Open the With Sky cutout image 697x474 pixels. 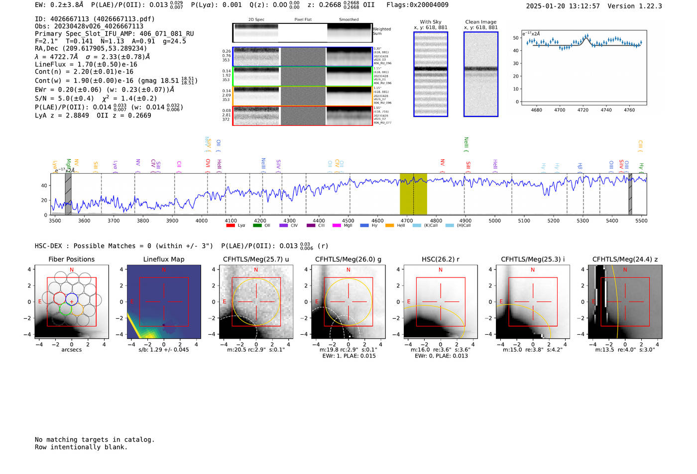431,74
